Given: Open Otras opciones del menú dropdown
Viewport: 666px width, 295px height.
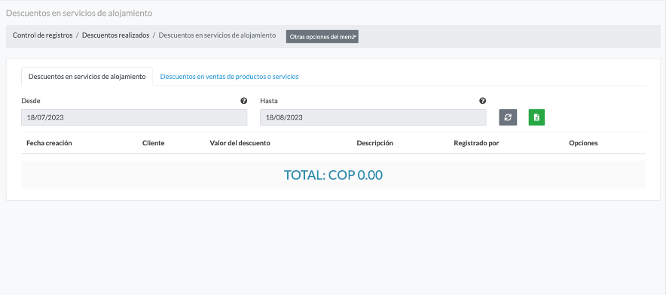Looking at the screenshot, I should pyautogui.click(x=322, y=37).
